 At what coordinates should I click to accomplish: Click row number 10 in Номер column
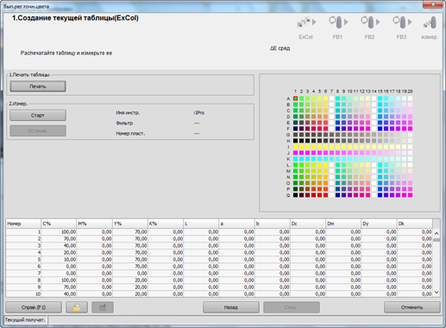23,294
